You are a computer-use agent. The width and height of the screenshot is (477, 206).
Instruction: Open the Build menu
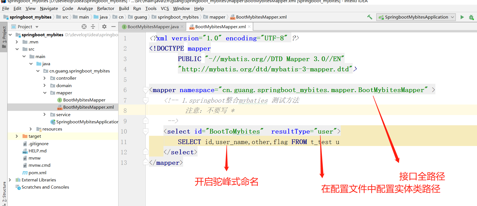[x=124, y=8]
